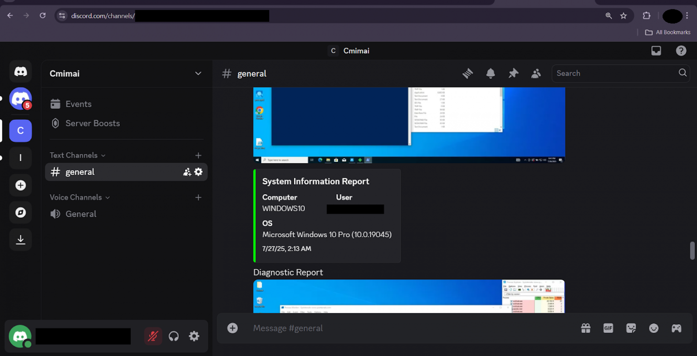Screen dimensions: 697x356
Task: Open the Discord inbox icon
Action: point(656,51)
